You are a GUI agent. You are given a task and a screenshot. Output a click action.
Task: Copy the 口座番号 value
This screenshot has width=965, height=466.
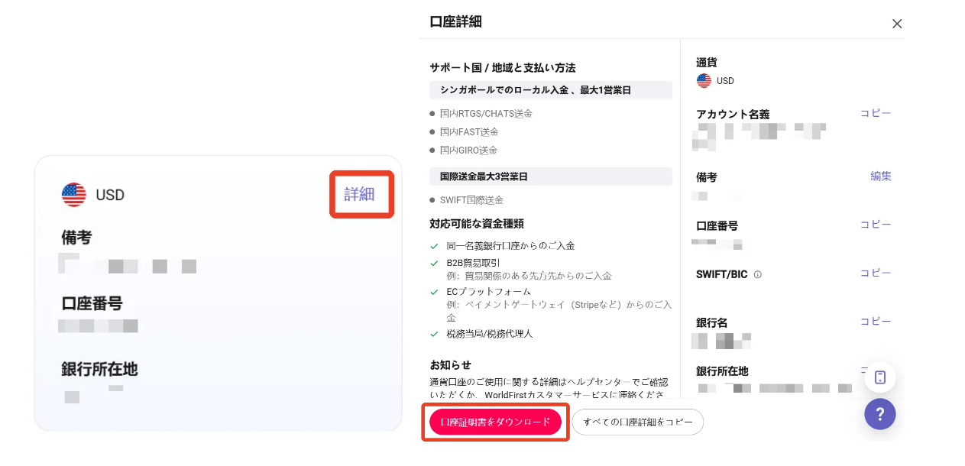click(876, 225)
